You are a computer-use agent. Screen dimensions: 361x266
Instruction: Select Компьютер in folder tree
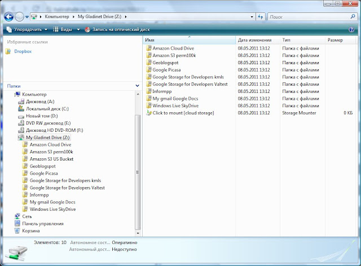34,94
